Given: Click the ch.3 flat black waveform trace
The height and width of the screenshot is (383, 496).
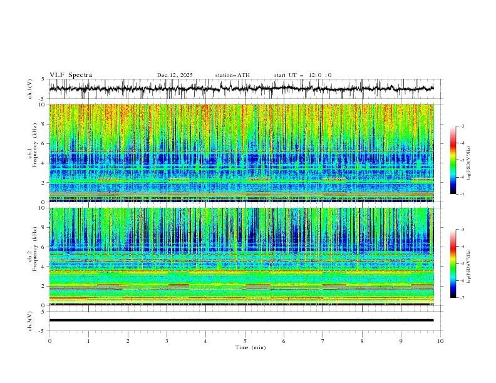Looking at the screenshot, I should (x=241, y=320).
